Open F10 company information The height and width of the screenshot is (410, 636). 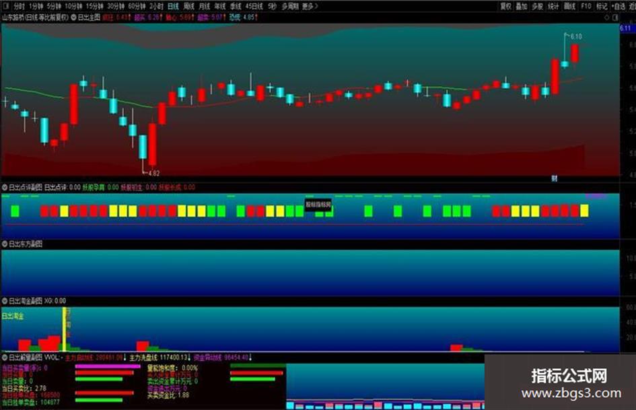point(586,6)
